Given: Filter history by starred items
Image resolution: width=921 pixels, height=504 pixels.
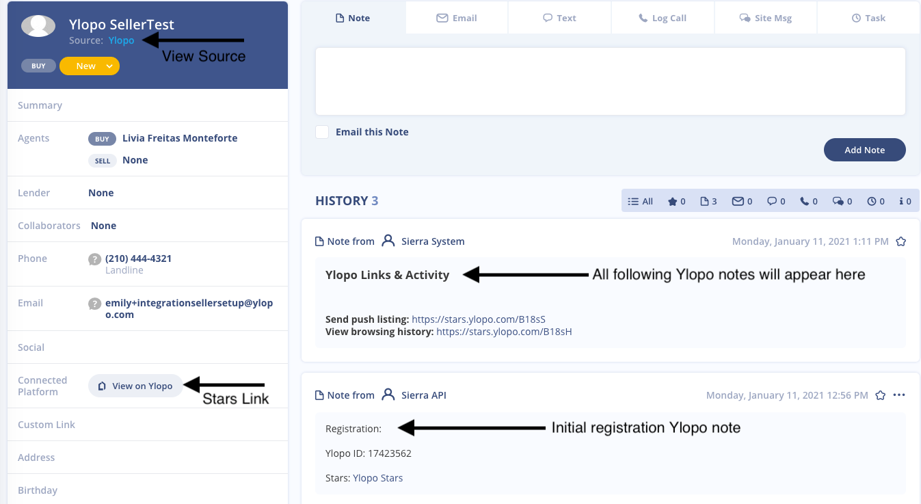Looking at the screenshot, I should pyautogui.click(x=676, y=201).
